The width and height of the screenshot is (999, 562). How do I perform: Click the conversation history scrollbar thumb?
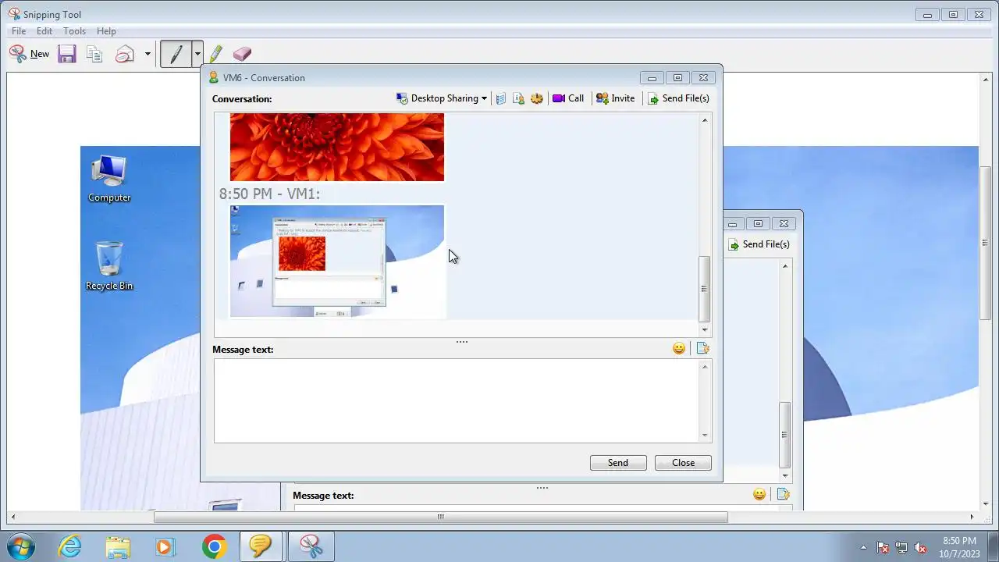[705, 289]
